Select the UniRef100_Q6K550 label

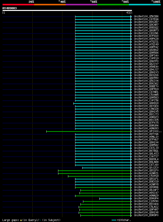[146, 78]
